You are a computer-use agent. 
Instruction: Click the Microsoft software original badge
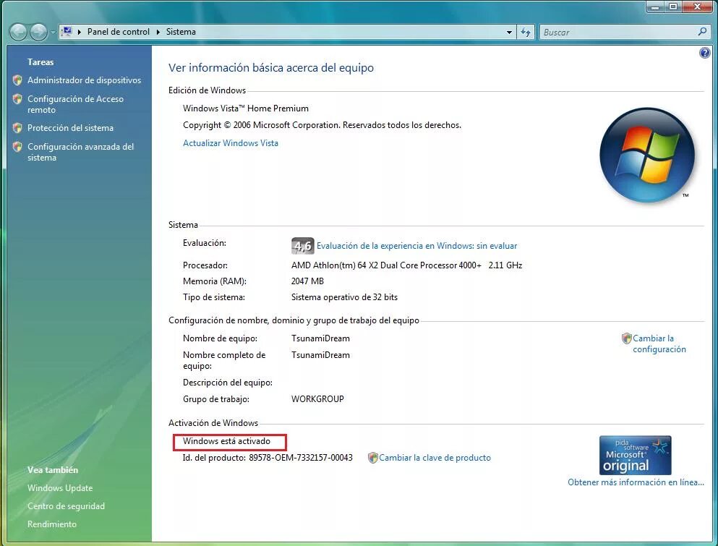635,456
